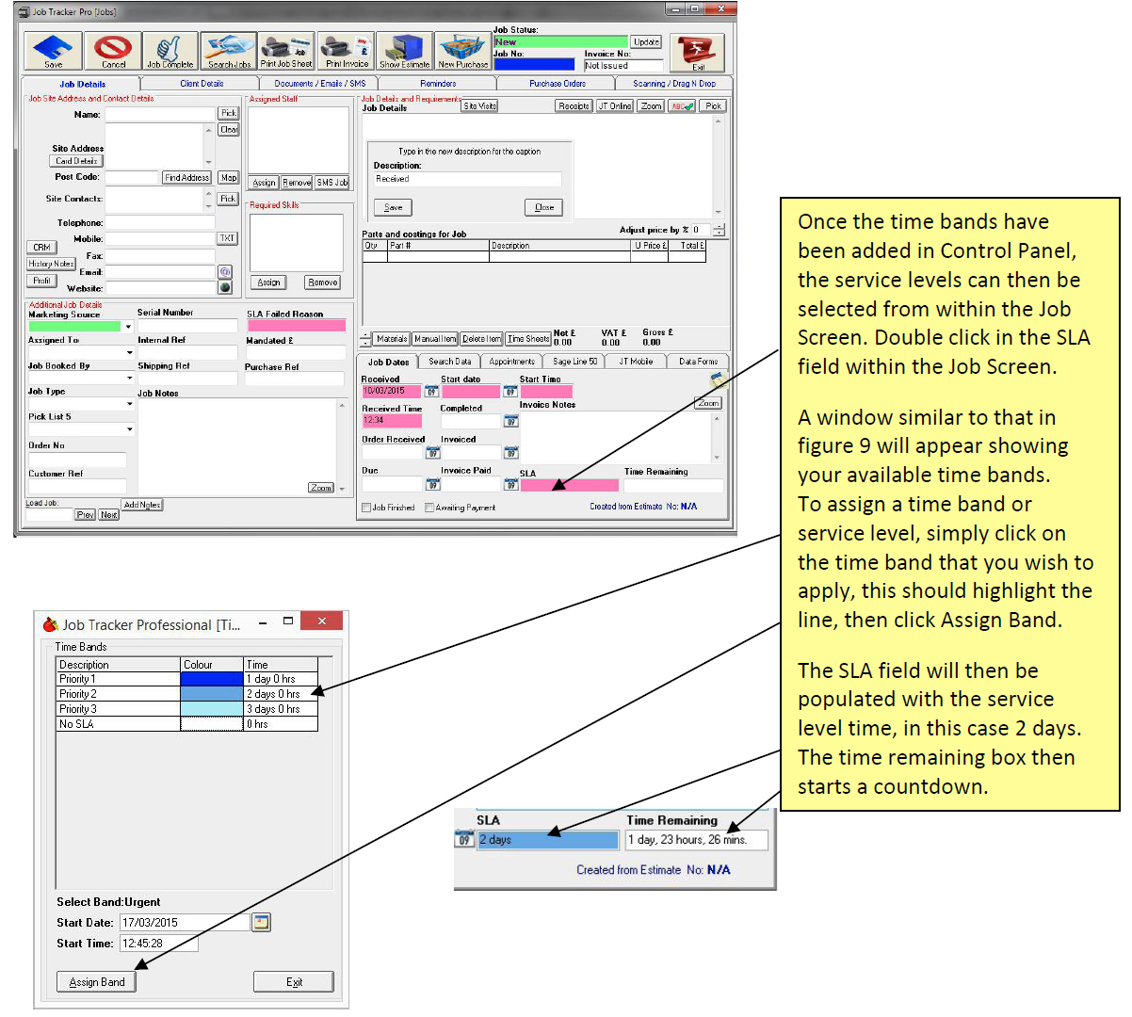Click the pink SLA field under Job Dates

[x=570, y=486]
